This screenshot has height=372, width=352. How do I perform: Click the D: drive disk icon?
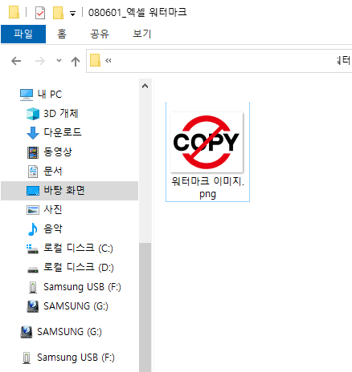[33, 269]
